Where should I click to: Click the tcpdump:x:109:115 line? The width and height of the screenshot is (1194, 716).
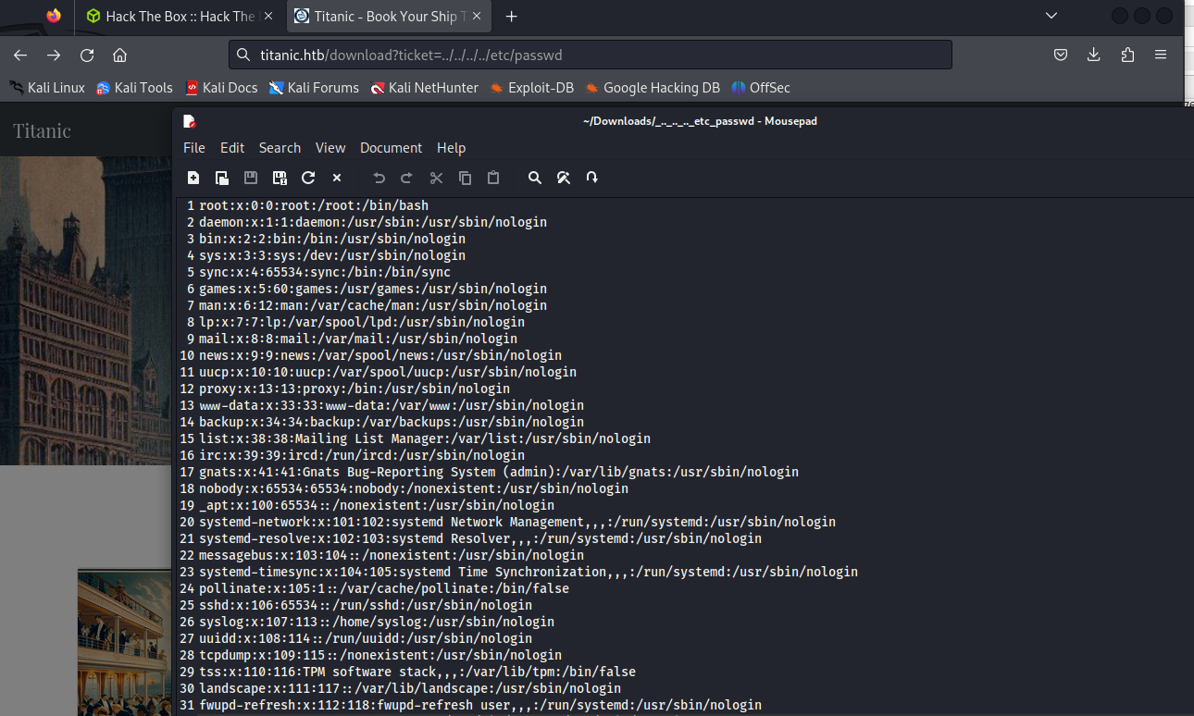380,655
